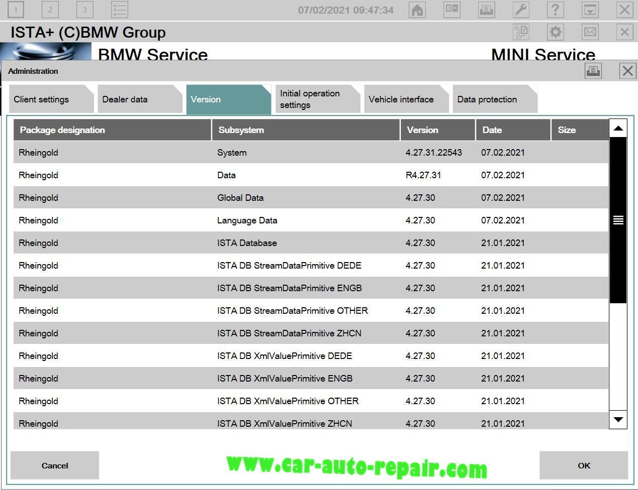Image resolution: width=638 pixels, height=490 pixels.
Task: Click Rheingold in the System row
Action: coord(38,153)
